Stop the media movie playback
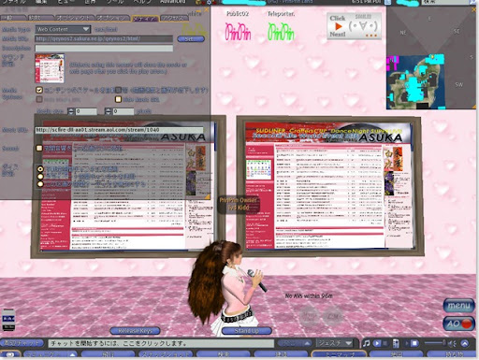 pos(414,343)
